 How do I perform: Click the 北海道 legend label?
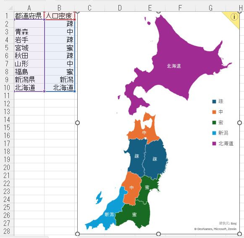click(226, 144)
